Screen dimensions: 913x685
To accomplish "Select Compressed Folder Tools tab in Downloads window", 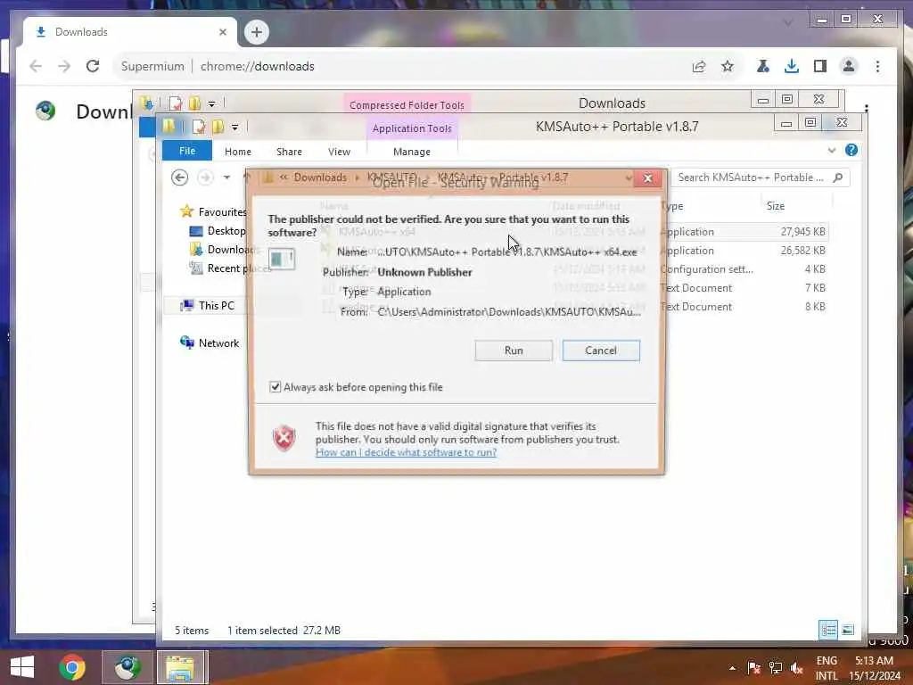I will pos(407,105).
